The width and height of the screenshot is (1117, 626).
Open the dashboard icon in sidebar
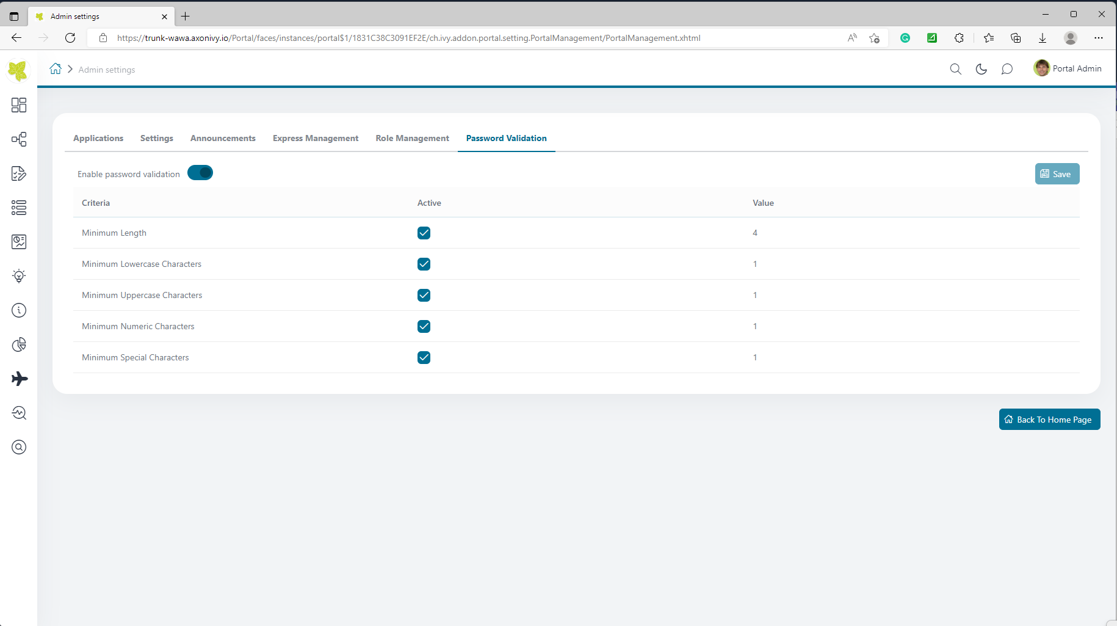click(19, 105)
